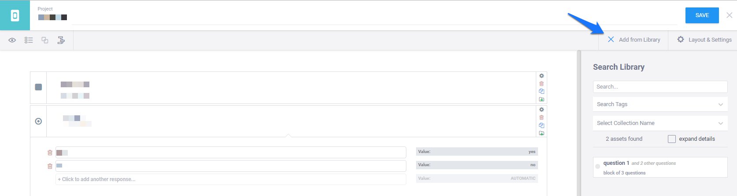Viewport: 737px width, 196px height.
Task: Click the first question's type square icon
Action: coord(38,87)
